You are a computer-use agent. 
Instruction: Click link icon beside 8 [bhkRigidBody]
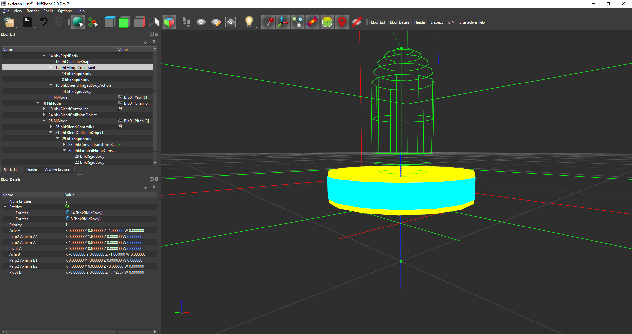(67, 218)
